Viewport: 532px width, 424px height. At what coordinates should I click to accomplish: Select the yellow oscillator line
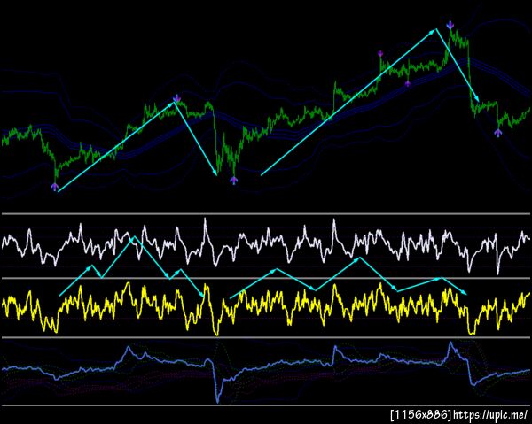266,308
